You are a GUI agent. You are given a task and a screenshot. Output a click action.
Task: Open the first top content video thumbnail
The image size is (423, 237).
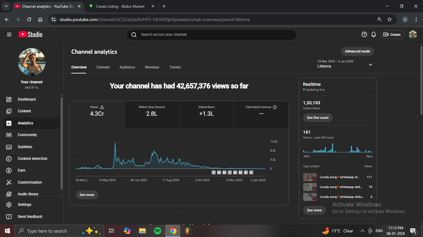pyautogui.click(x=310, y=177)
